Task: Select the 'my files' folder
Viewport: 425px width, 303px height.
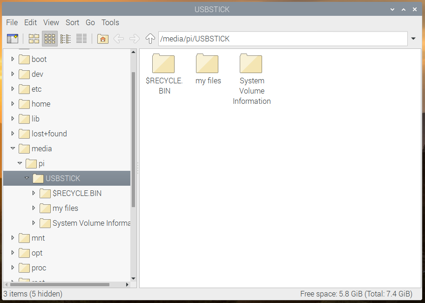Action: [x=207, y=64]
